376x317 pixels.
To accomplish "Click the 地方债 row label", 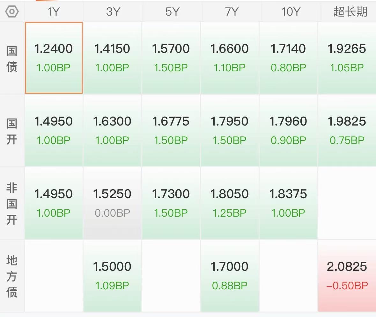I will tap(12, 276).
